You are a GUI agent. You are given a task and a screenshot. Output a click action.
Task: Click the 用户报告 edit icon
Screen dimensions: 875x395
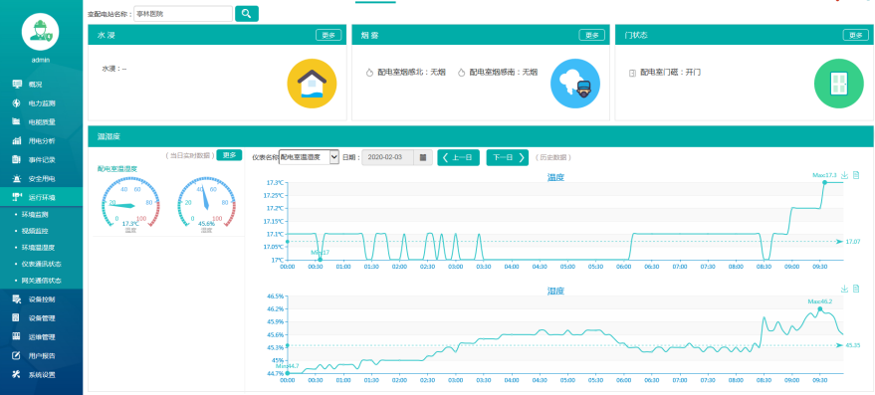click(17, 356)
